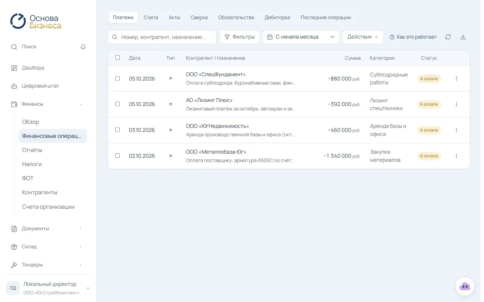Open Контрагенты in Финансы submenu
Viewport: 484px width, 302px height.
click(x=53, y=192)
